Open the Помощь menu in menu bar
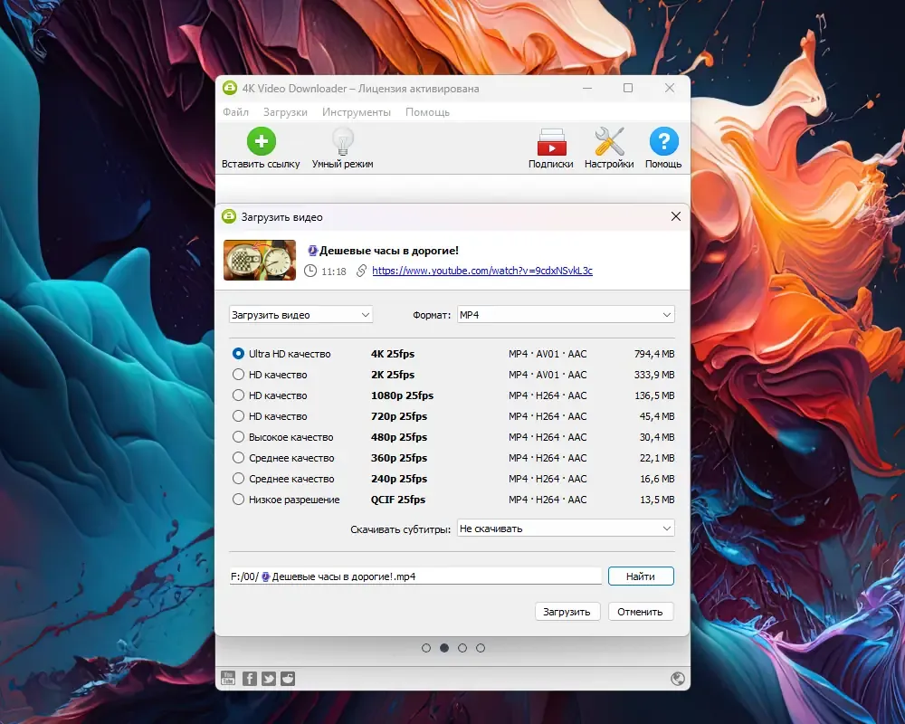This screenshot has height=724, width=905. (427, 112)
